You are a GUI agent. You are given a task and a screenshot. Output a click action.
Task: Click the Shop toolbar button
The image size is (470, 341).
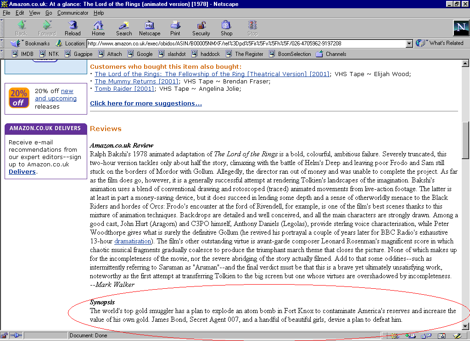[226, 28]
